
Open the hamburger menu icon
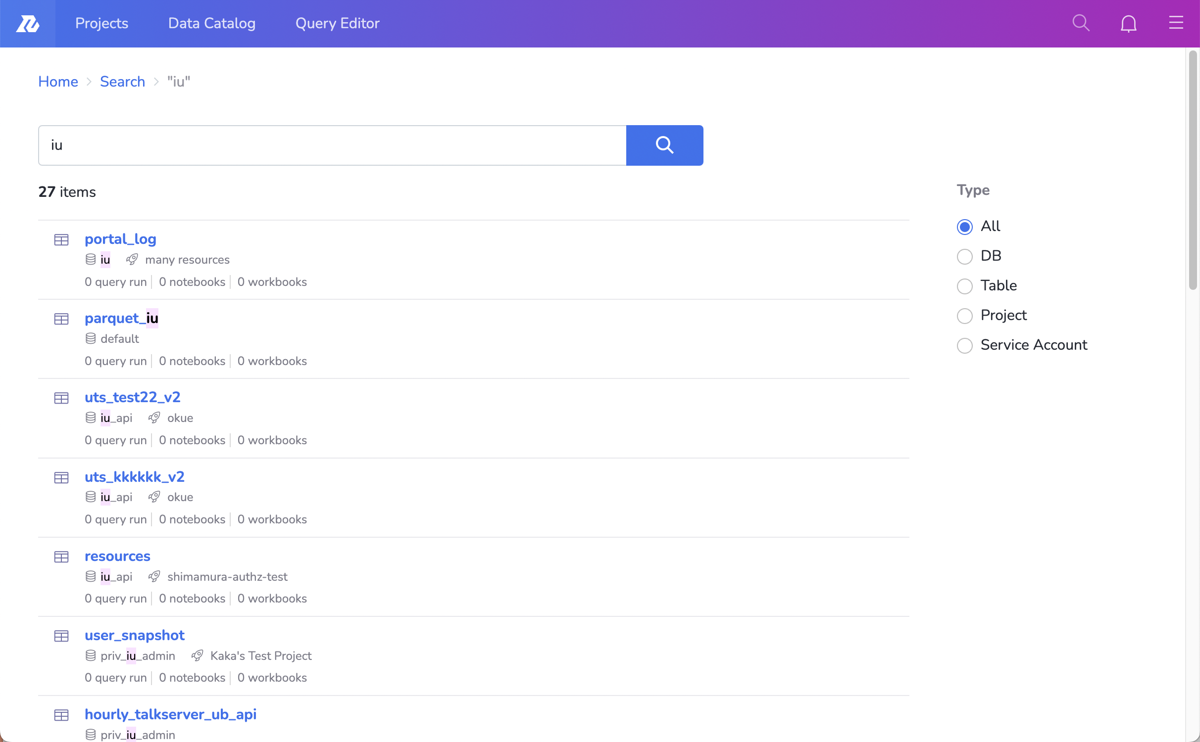(1176, 23)
